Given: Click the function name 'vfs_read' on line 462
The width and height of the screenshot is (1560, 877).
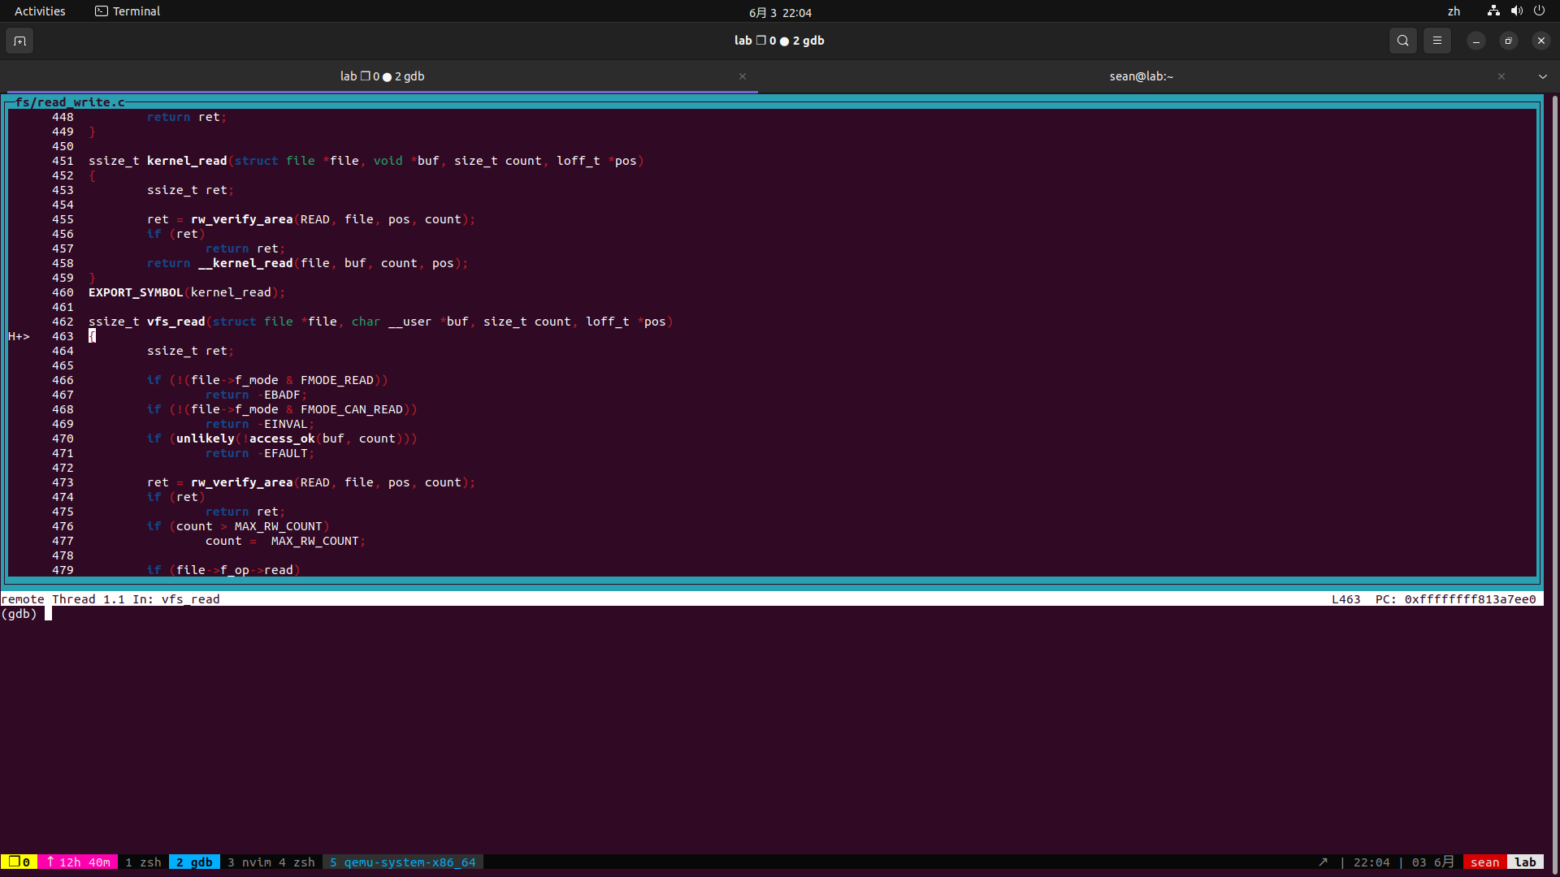Looking at the screenshot, I should [x=175, y=322].
